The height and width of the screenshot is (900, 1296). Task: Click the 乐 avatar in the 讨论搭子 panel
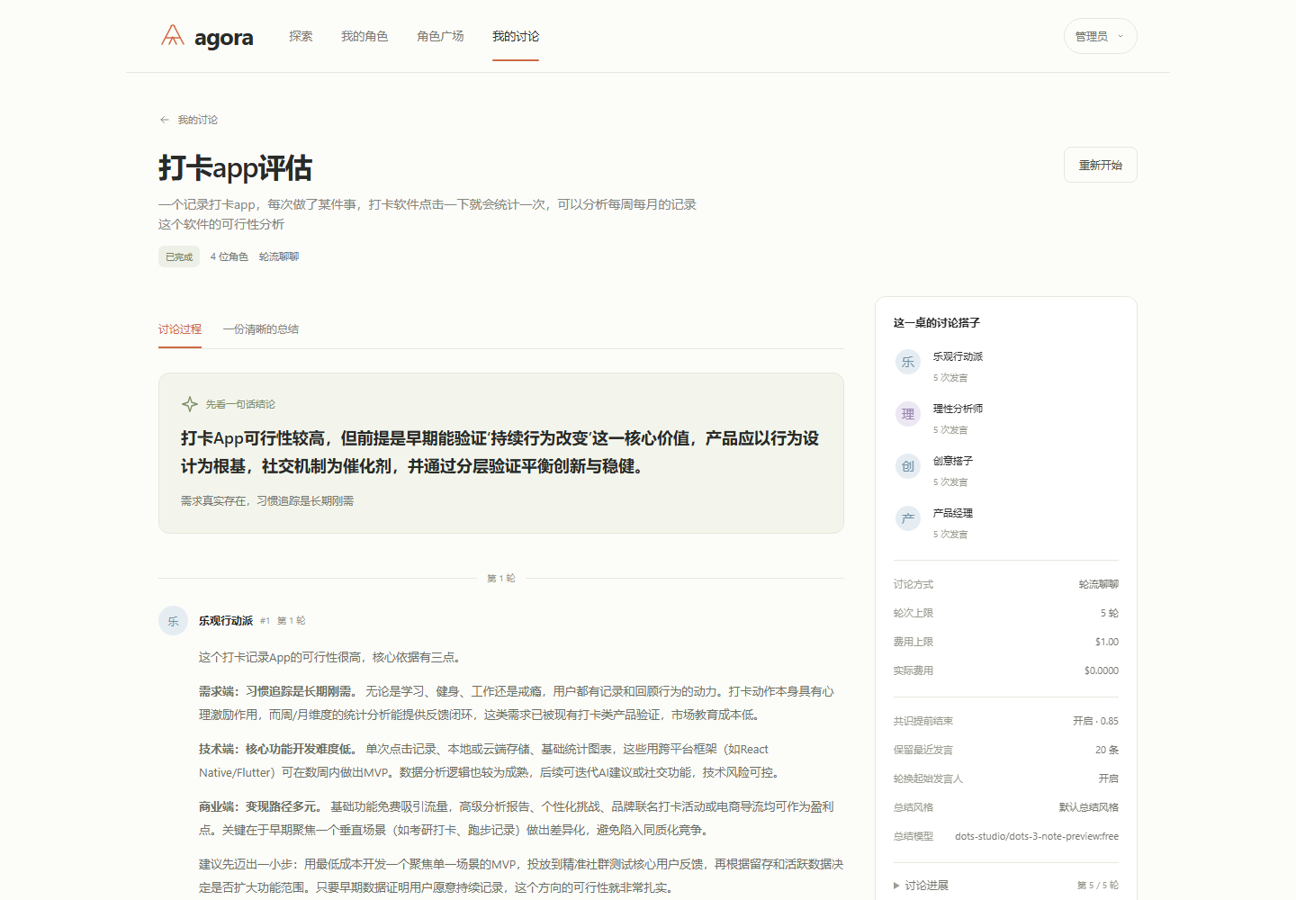coord(908,362)
